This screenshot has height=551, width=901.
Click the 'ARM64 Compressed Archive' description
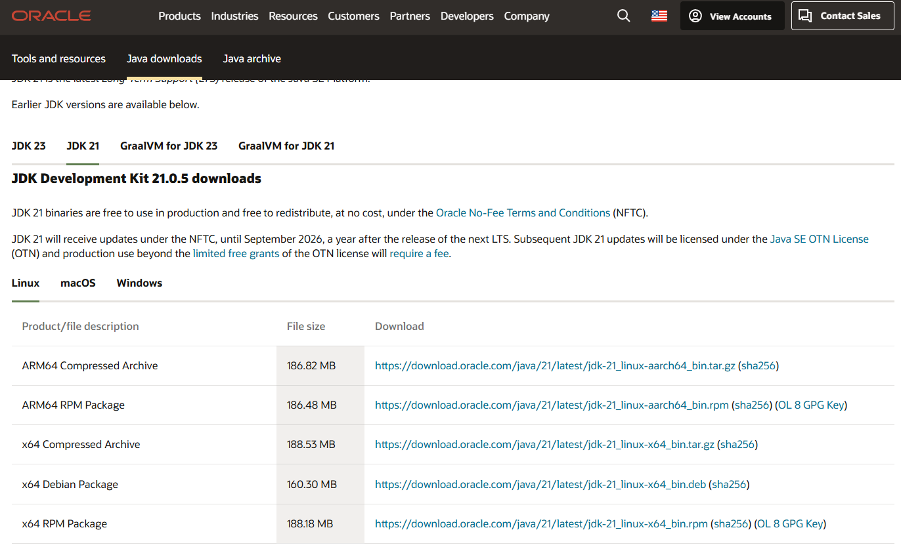click(x=90, y=365)
